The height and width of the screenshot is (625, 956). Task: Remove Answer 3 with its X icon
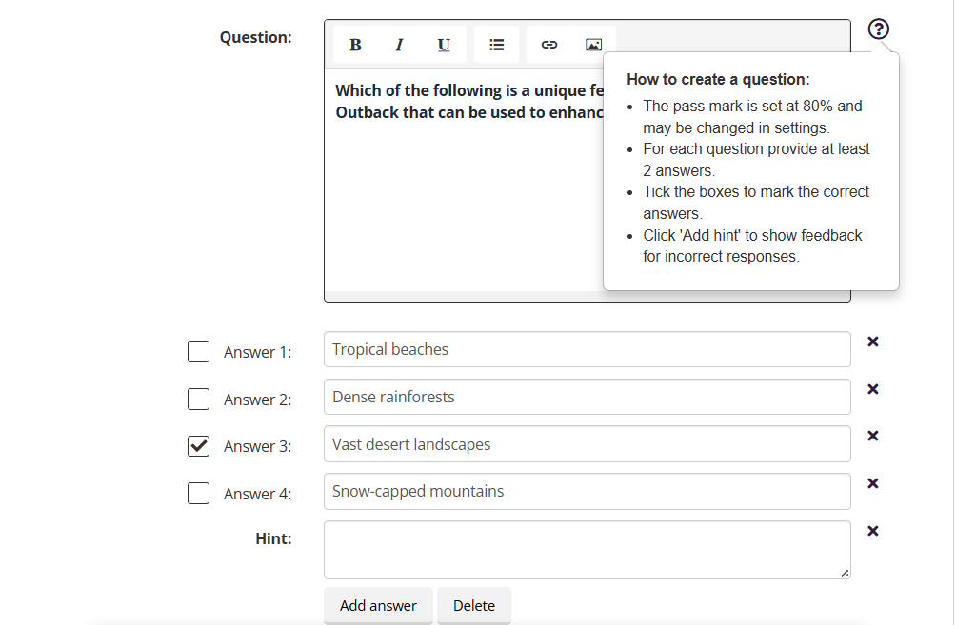pos(872,436)
